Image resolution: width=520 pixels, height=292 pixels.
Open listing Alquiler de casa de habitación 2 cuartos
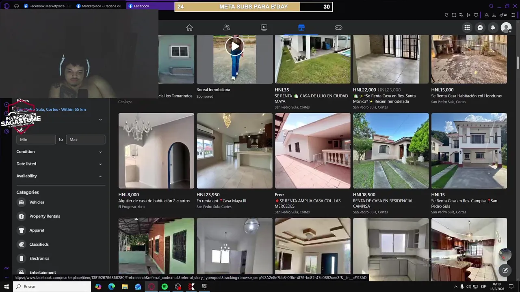pyautogui.click(x=154, y=201)
